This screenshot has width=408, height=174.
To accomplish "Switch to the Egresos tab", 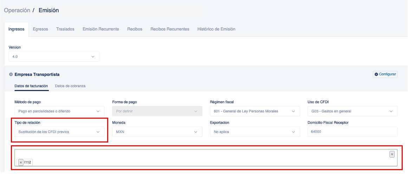I will pyautogui.click(x=40, y=29).
